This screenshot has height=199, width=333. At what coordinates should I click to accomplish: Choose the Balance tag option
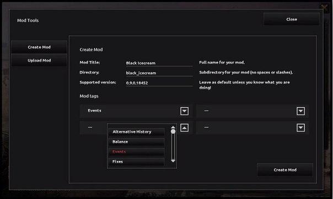[x=136, y=142]
